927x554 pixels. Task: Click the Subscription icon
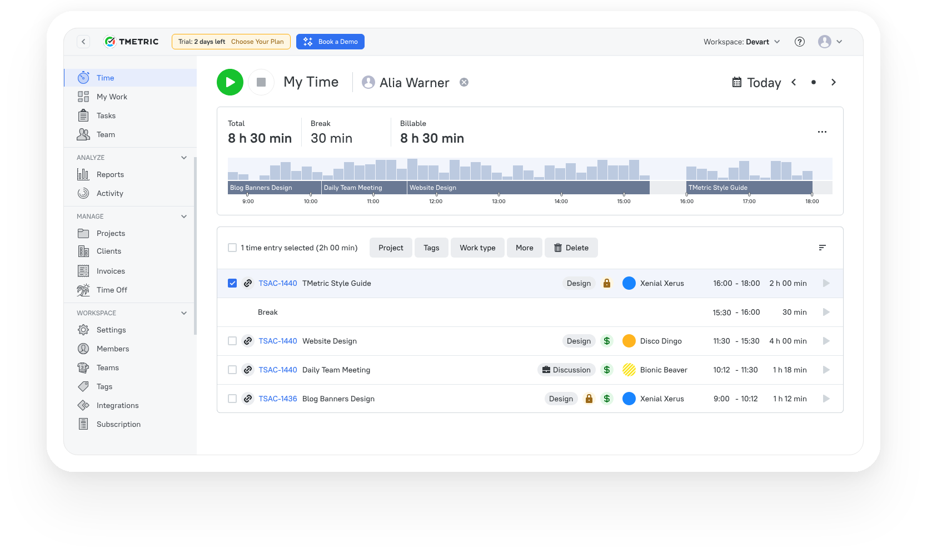point(83,424)
